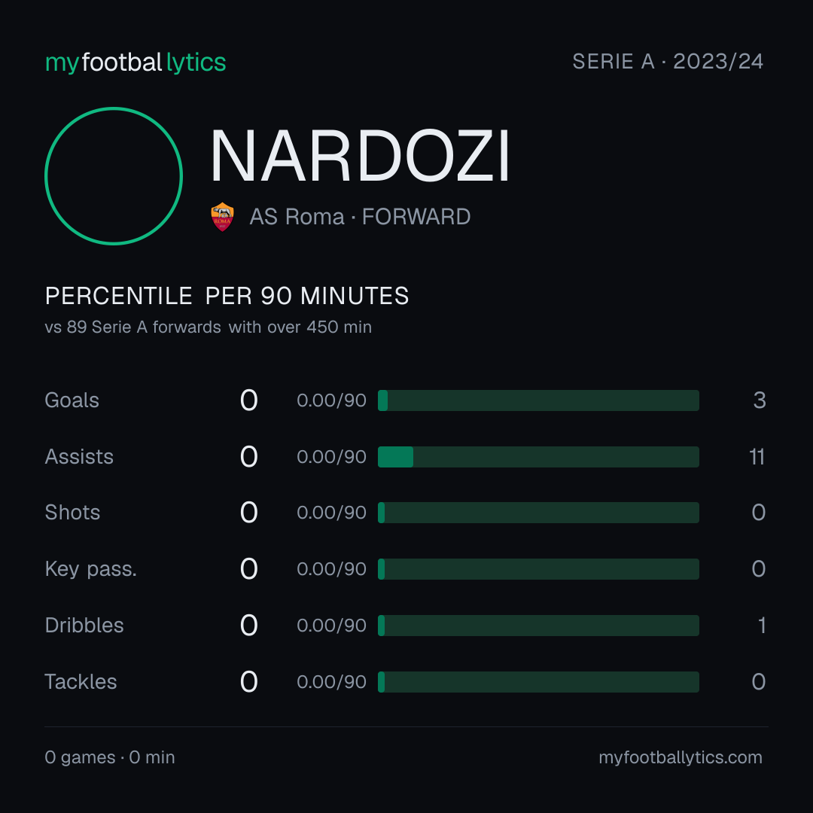Select the SERIE A · 2023/24 label
The height and width of the screenshot is (813, 813).
tap(668, 61)
